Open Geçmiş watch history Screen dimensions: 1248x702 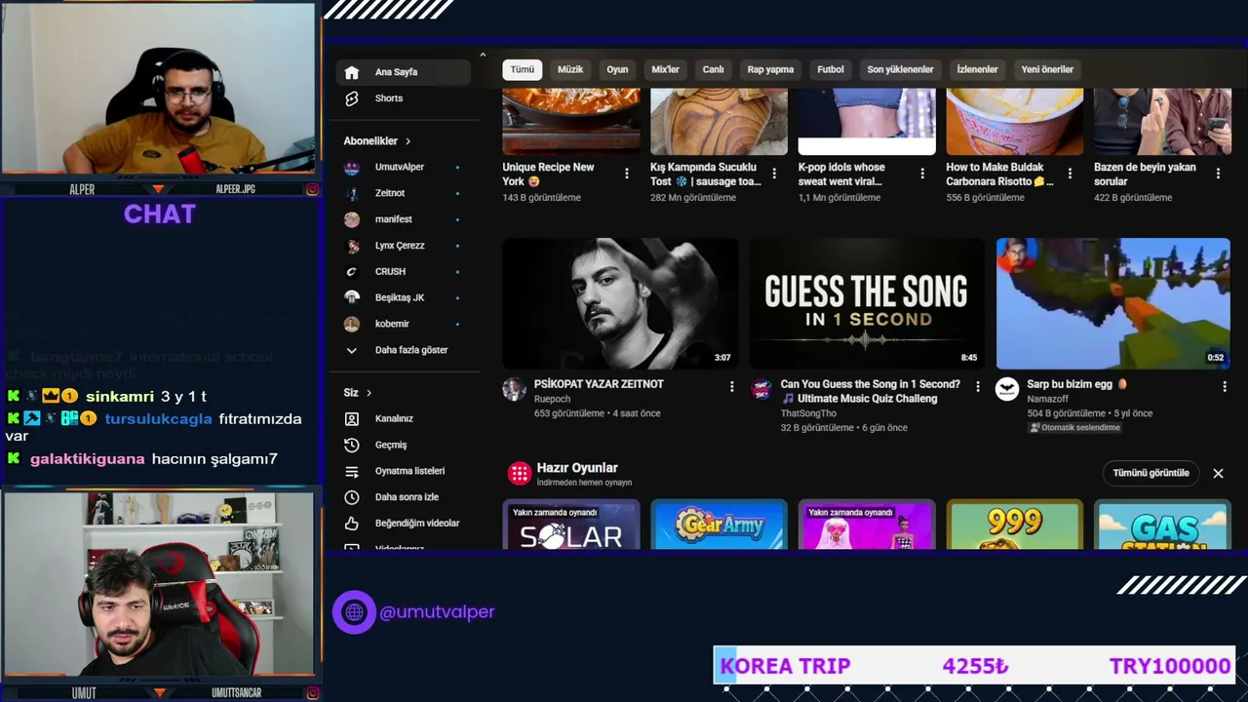tap(404, 445)
